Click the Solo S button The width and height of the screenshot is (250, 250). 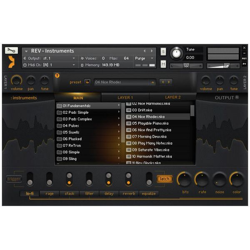point(163,52)
